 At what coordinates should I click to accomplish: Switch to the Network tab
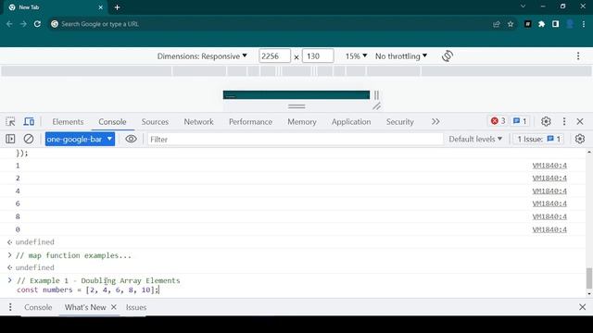point(198,122)
